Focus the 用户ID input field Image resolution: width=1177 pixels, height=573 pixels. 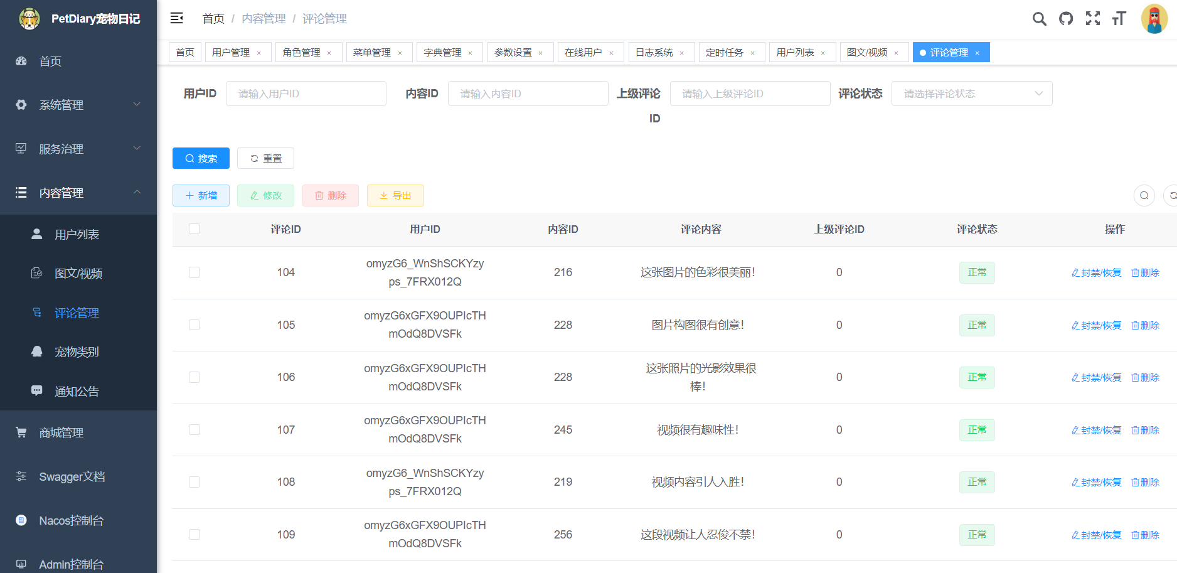click(306, 94)
